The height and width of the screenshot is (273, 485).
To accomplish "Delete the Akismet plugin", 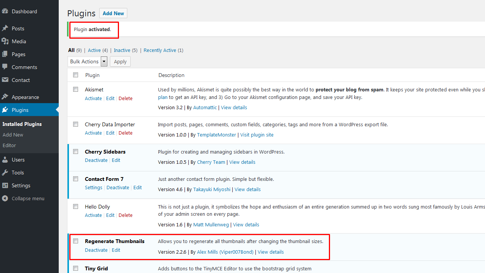I will (125, 98).
